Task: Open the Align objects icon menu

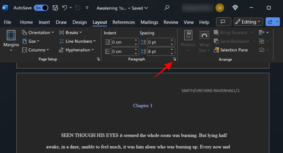Action: (264, 33)
